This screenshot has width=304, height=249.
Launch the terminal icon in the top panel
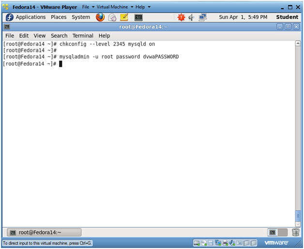[138, 17]
